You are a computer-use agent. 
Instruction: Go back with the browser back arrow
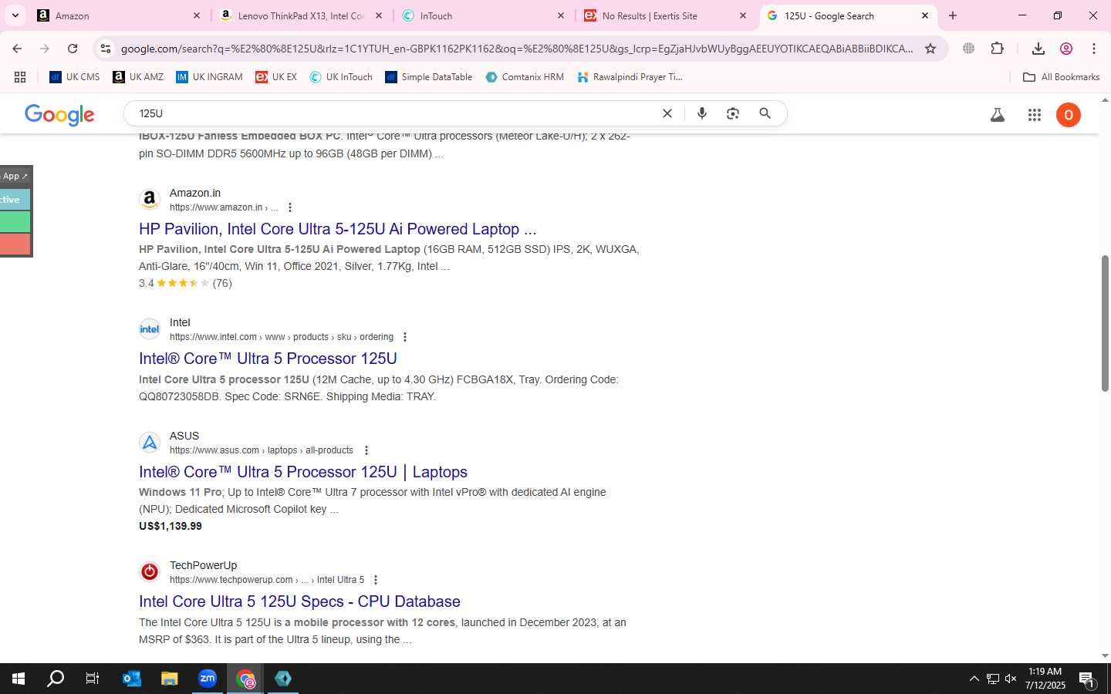[x=17, y=49]
